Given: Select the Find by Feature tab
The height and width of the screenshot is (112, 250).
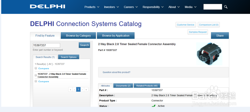Looking at the screenshot, I should point(45,36).
